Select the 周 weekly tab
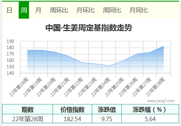This screenshot has height=126, width=181. pos(24,10)
